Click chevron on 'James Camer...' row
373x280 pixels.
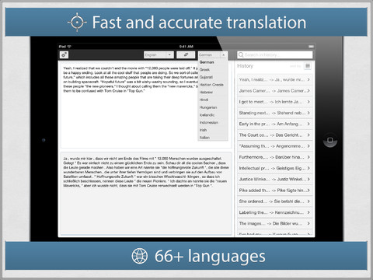[309, 91]
